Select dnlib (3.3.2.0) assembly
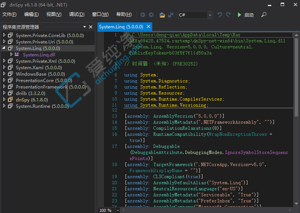The height and width of the screenshot is (213, 300). [x=30, y=93]
